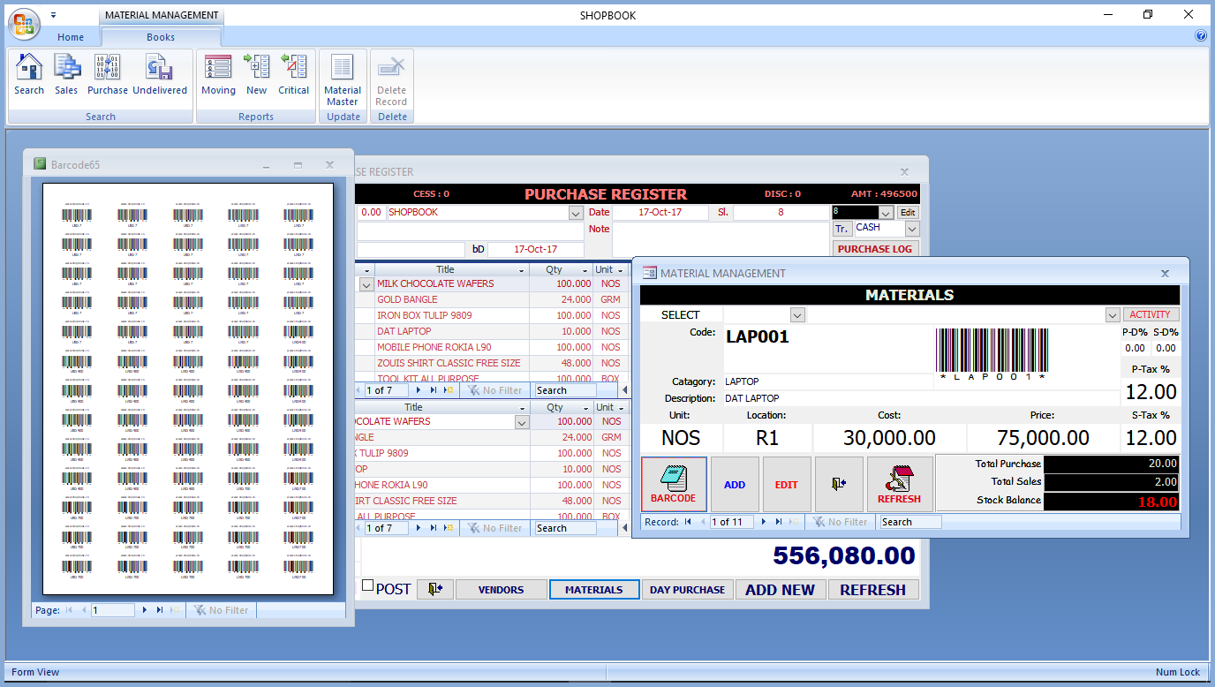Screen dimensions: 1215x687
Task: Go to last page in Barcode65 navigator
Action: (160, 610)
